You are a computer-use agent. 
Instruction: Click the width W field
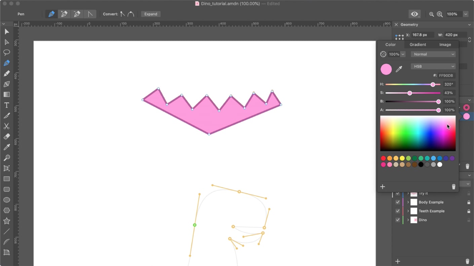coord(455,35)
